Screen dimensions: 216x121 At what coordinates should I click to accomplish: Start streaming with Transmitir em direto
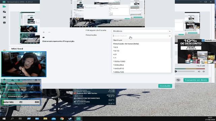(x=196, y=80)
